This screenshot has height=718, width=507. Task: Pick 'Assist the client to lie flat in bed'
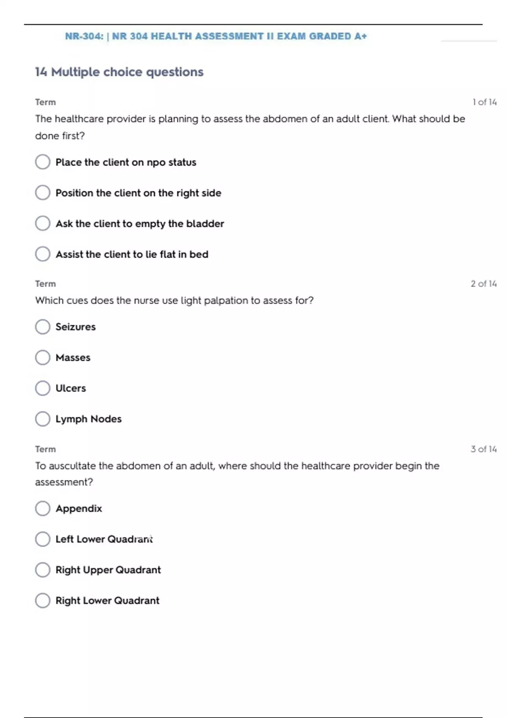[43, 254]
